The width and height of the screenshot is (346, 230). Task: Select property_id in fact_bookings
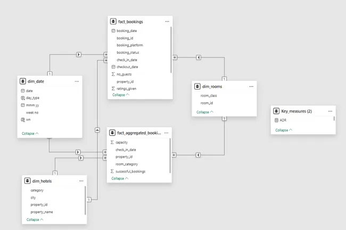[125, 81]
